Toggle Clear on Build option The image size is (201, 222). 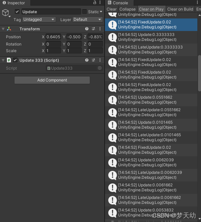pos(180,9)
